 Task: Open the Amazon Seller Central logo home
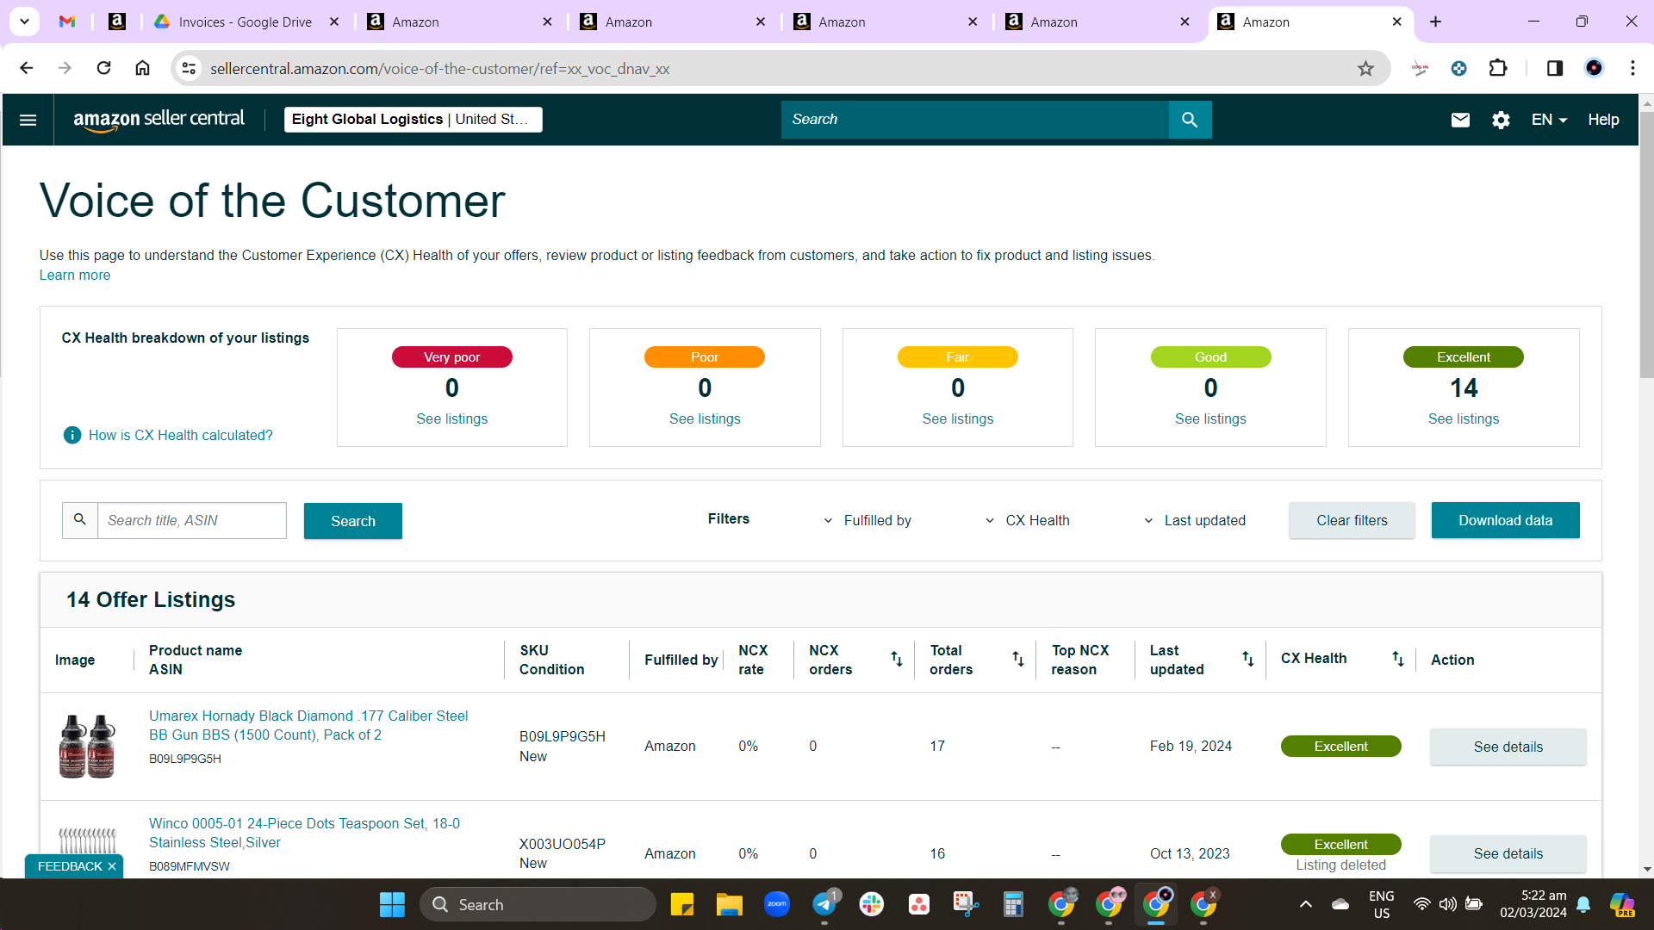[x=159, y=120]
